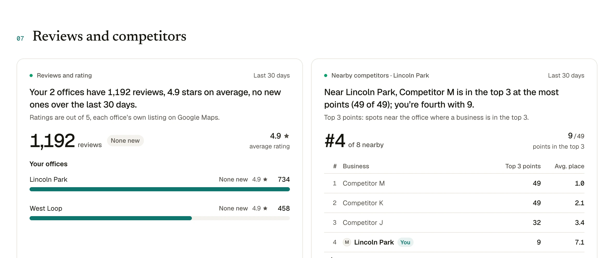The height and width of the screenshot is (258, 614).
Task: Click the 'You' badge in competitors table
Action: [405, 242]
